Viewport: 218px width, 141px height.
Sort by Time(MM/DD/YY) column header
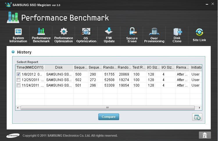(x=30, y=67)
